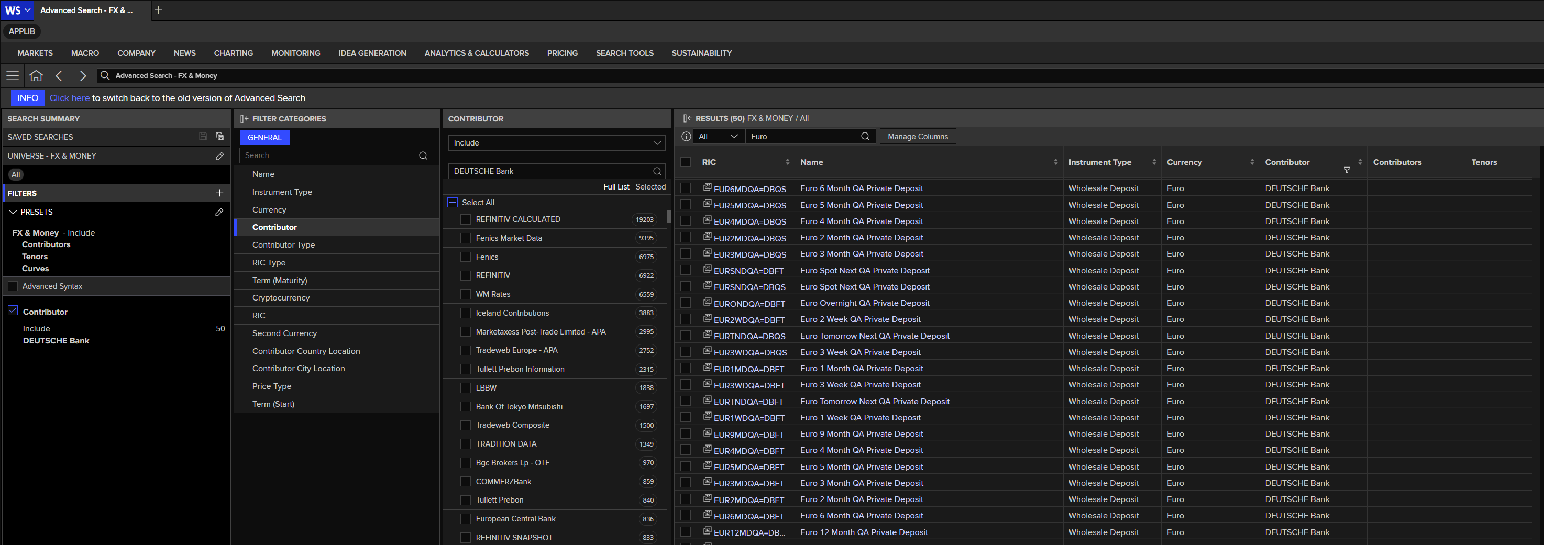Image resolution: width=1544 pixels, height=545 pixels.
Task: Add a filter using the plus icon
Action: point(219,193)
